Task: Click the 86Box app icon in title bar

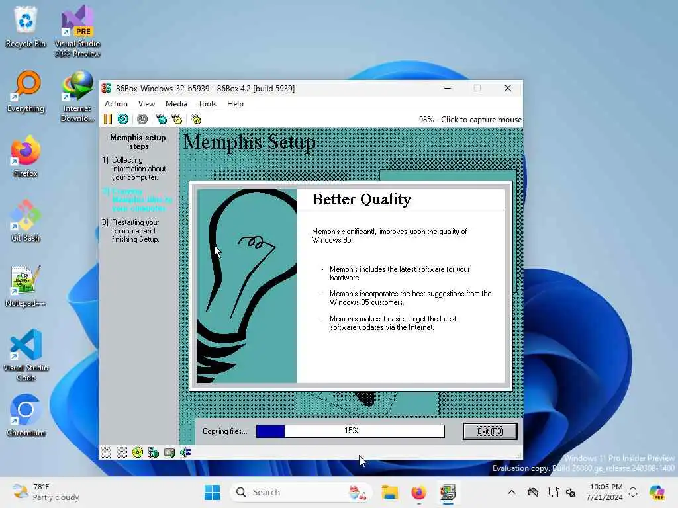Action: [107, 88]
